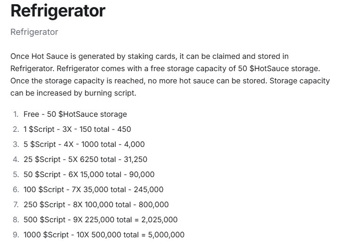Screen dimensions: 347x251
Task: Select the 100 $Script - 7X list item
Action: (x=93, y=189)
